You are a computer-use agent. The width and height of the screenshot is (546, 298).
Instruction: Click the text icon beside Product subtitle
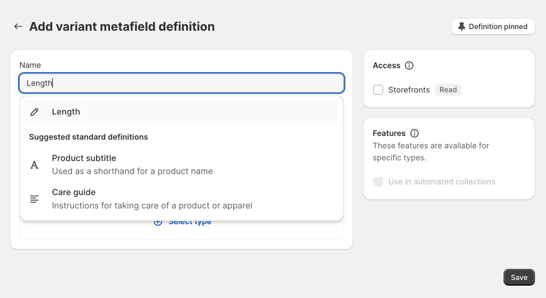[x=34, y=165]
